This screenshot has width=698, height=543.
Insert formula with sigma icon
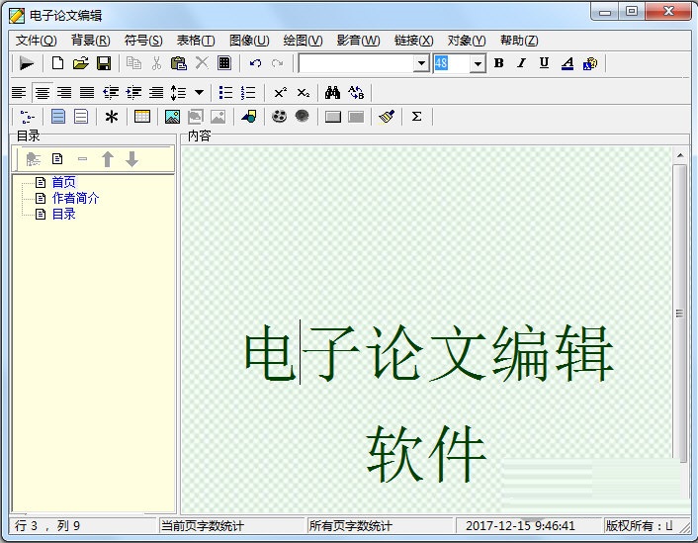[x=416, y=117]
